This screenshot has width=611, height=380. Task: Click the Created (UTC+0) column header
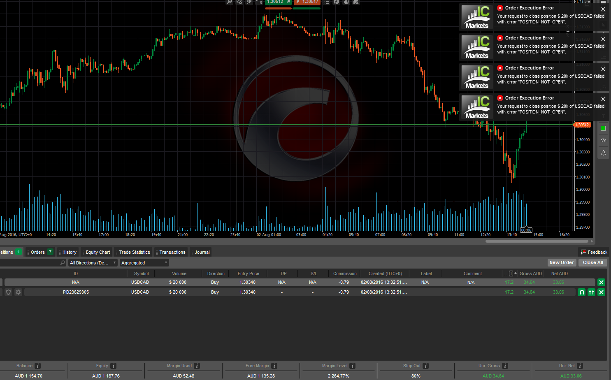point(385,273)
